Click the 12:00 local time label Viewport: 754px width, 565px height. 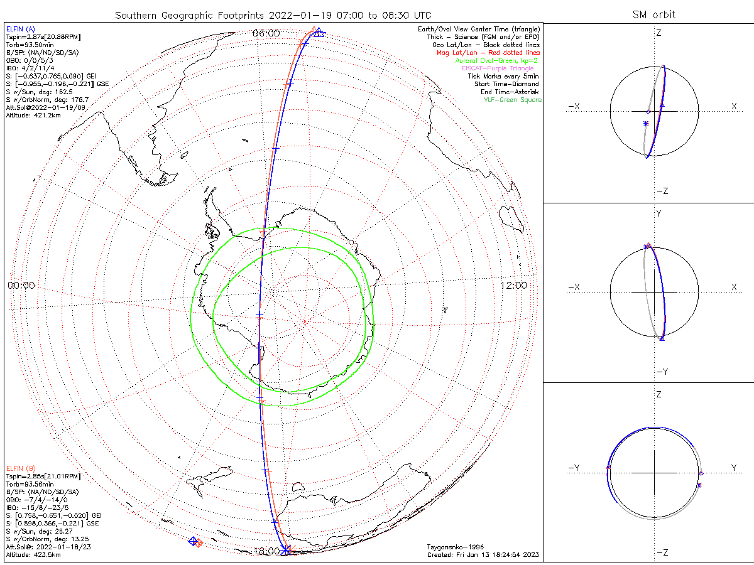tap(514, 286)
